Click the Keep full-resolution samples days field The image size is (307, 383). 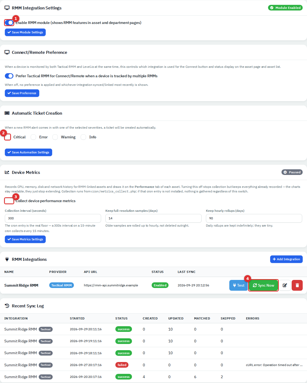[x=154, y=218]
